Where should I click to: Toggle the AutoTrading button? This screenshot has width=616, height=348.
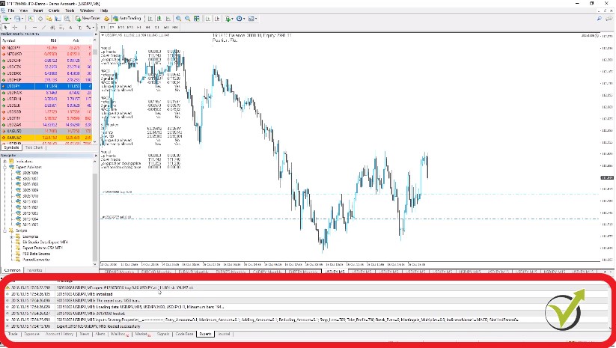(127, 19)
